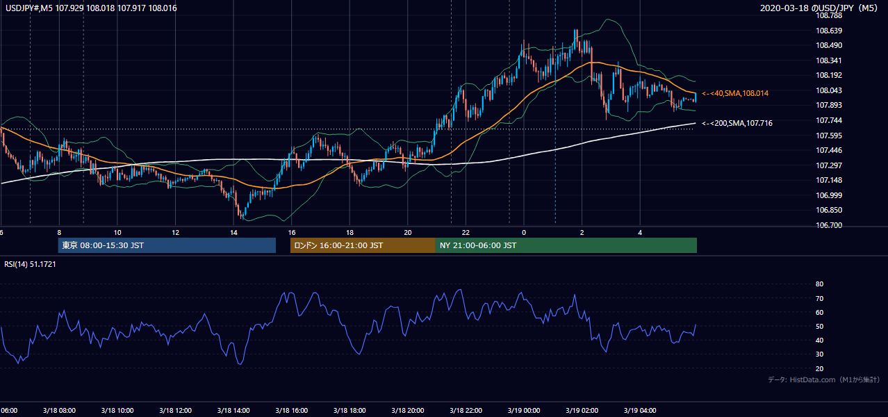The height and width of the screenshot is (417, 888).
Task: Click the hour 14 tick on price chart
Action: point(233,232)
